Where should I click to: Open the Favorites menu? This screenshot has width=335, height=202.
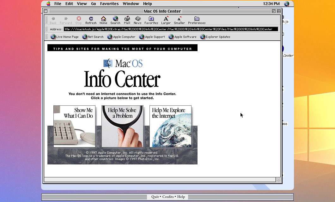click(109, 3)
